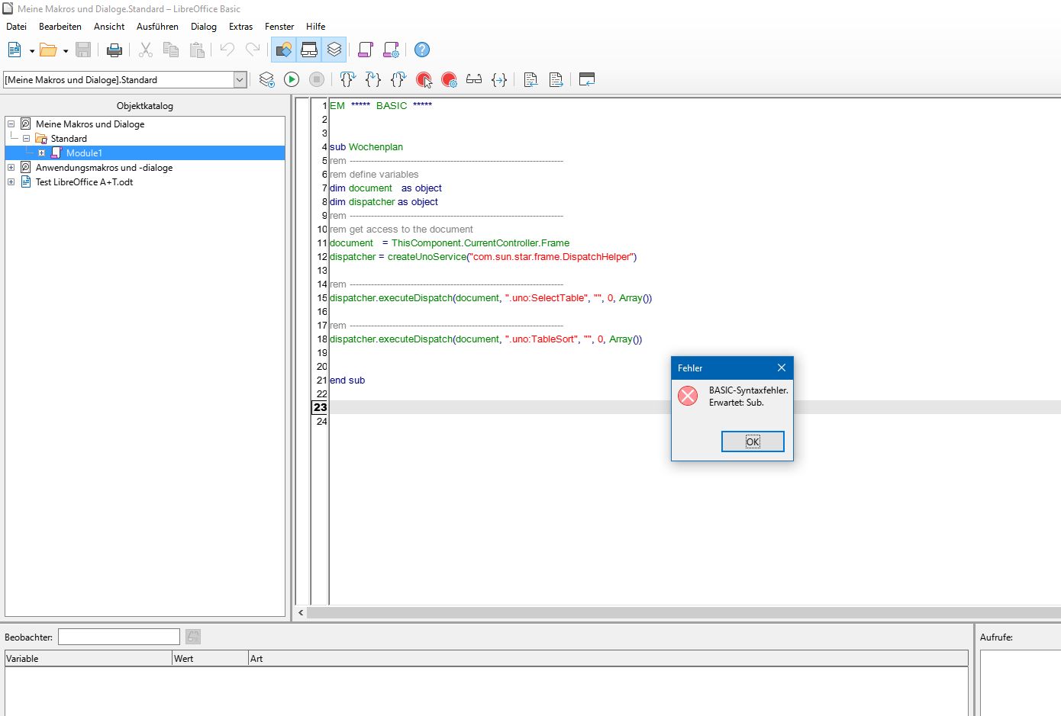Select Anwendungsmakros und -dialoge tree item
This screenshot has height=716, width=1061.
coord(104,167)
